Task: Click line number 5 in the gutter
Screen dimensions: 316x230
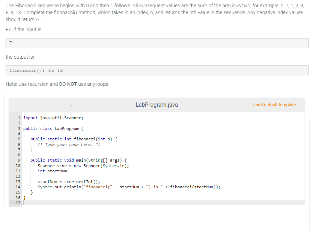Action: 18,139
